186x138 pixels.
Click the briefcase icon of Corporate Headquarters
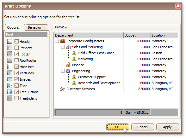(63, 41)
